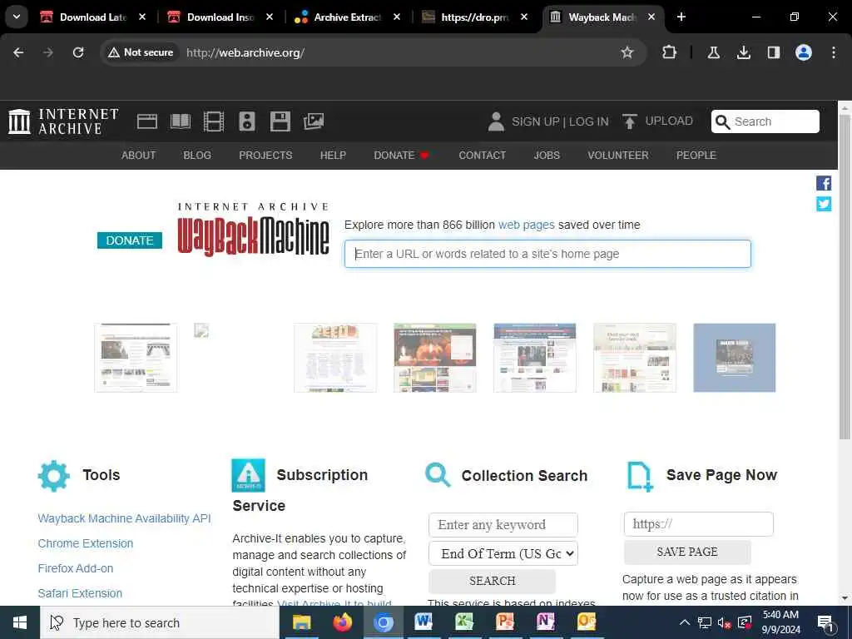Share page via Twitter icon
This screenshot has height=639, width=852.
(824, 204)
